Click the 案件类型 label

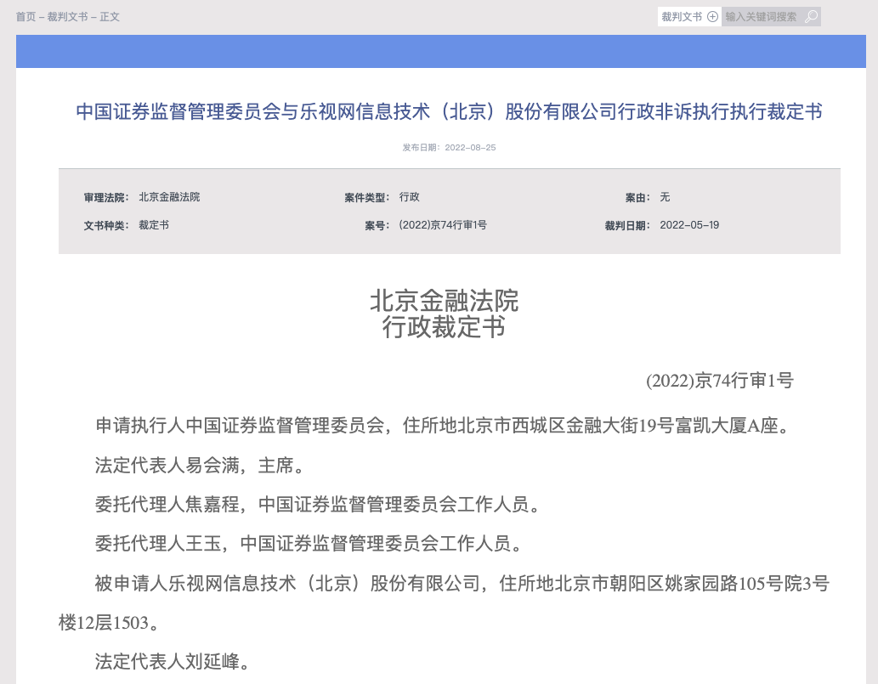click(367, 198)
